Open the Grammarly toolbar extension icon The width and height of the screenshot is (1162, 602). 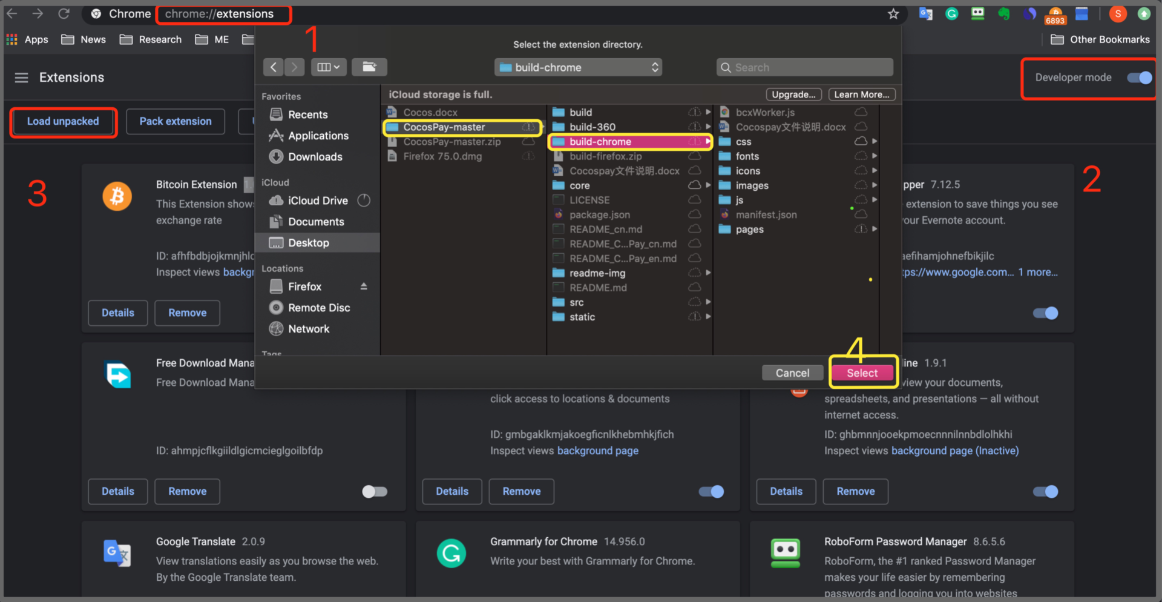pyautogui.click(x=952, y=13)
